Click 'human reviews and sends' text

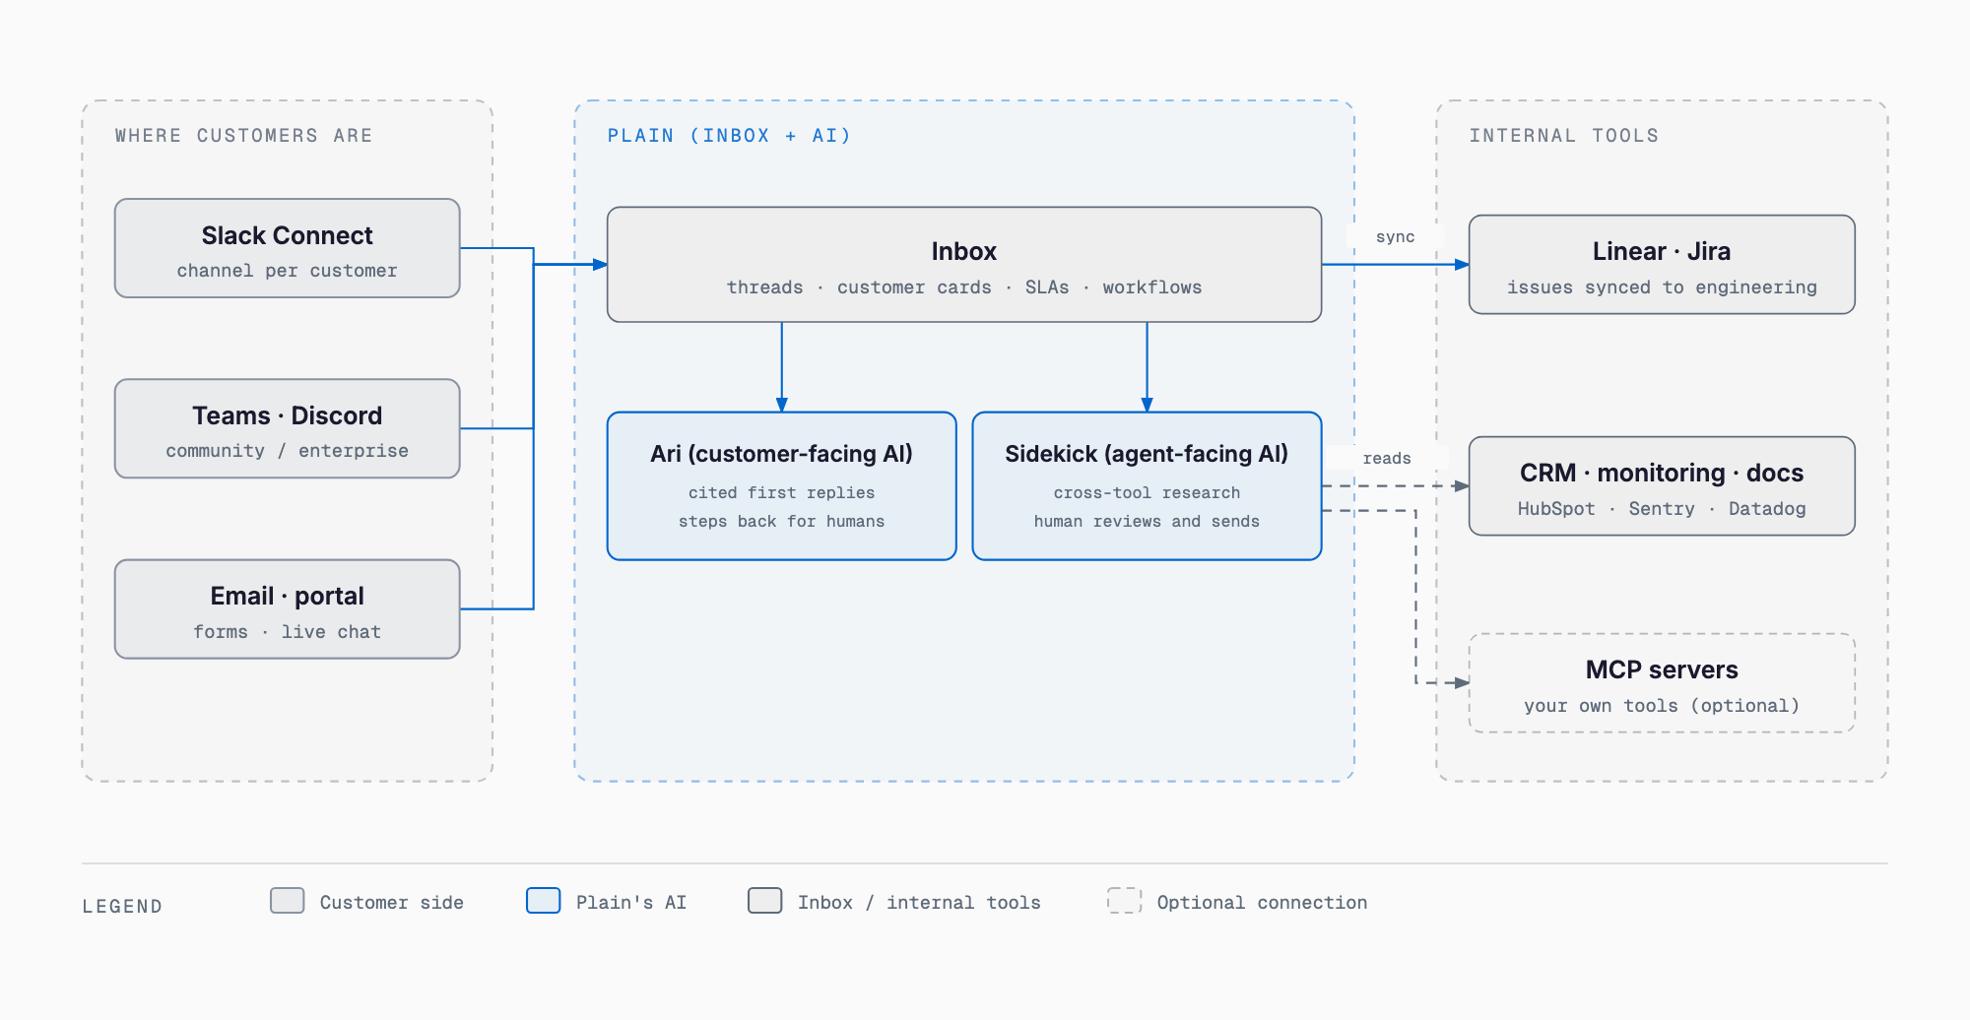[1147, 522]
